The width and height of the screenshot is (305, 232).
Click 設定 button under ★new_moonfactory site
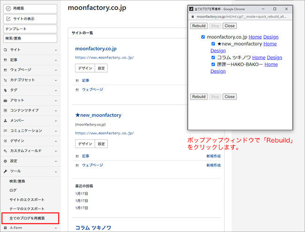click(x=101, y=144)
